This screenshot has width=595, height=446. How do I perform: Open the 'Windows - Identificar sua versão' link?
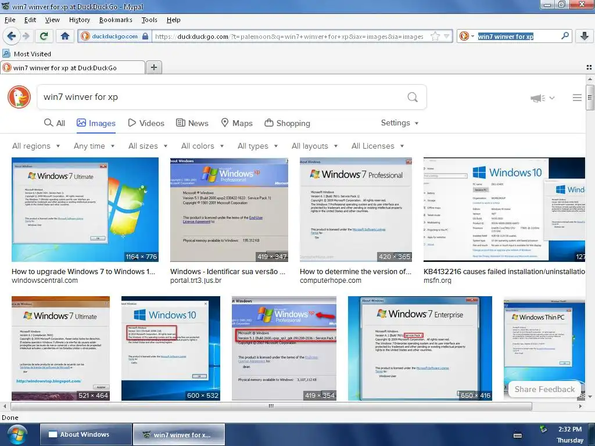pos(228,272)
